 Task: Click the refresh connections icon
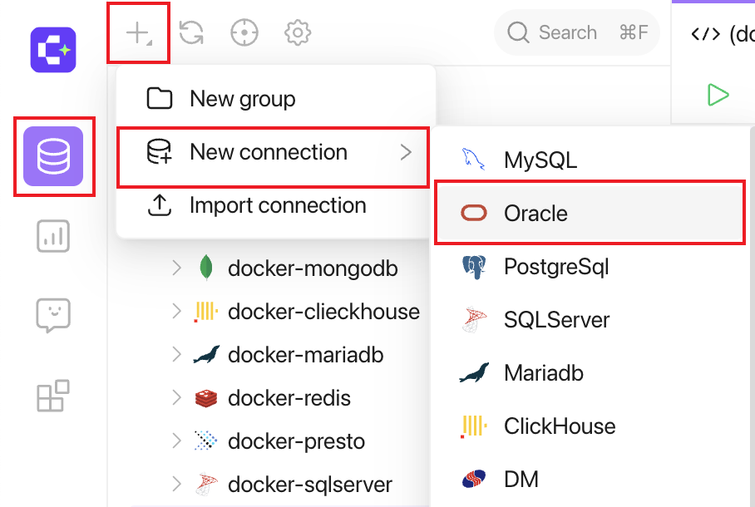191,32
